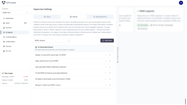Click the page scrollbar thumb
The height and width of the screenshot is (105, 187).
[x=185, y=101]
